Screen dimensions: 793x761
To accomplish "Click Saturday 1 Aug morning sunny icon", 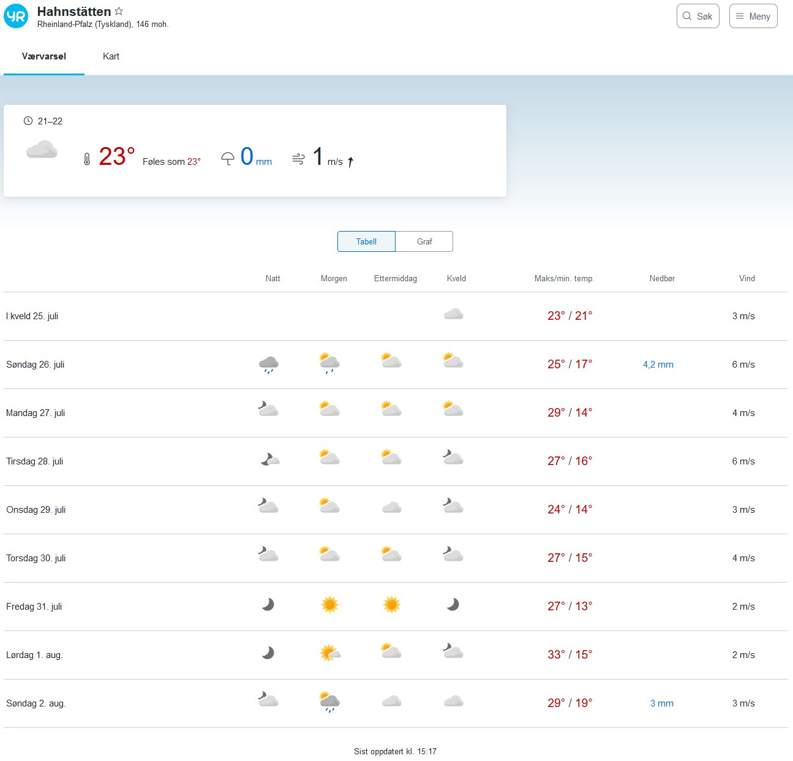I will 329,653.
